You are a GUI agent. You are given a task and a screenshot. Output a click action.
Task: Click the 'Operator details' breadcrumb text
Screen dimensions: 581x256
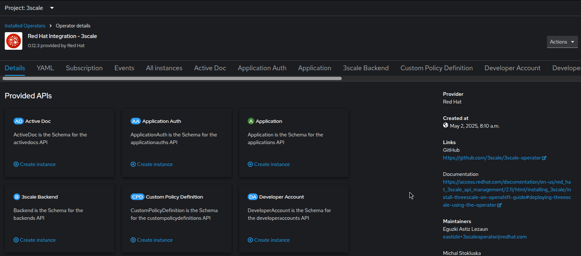[73, 26]
